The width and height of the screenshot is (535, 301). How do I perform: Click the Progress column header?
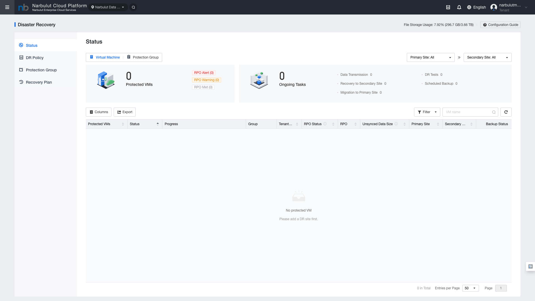pos(204,124)
